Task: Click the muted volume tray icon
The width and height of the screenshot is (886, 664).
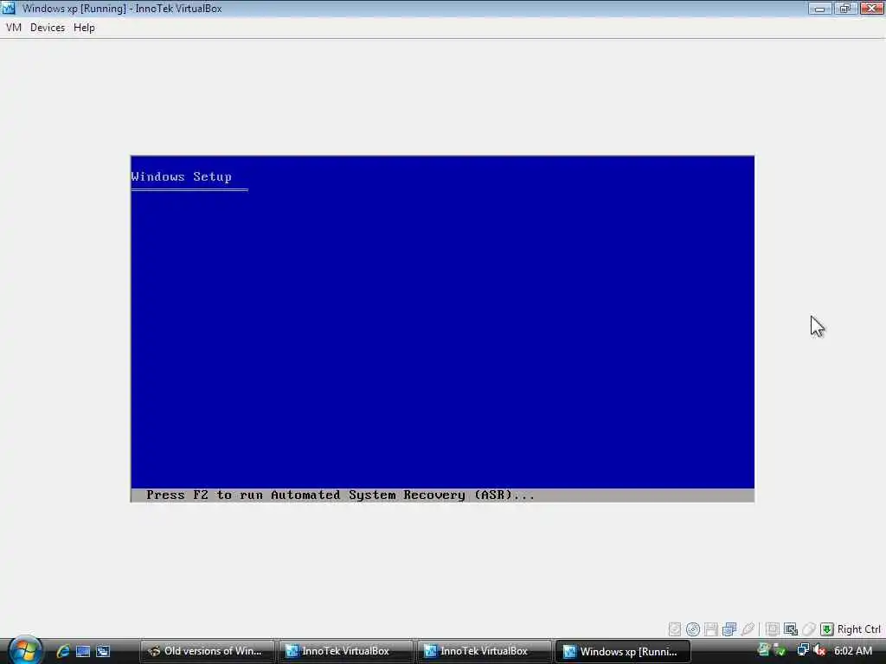Action: click(819, 650)
